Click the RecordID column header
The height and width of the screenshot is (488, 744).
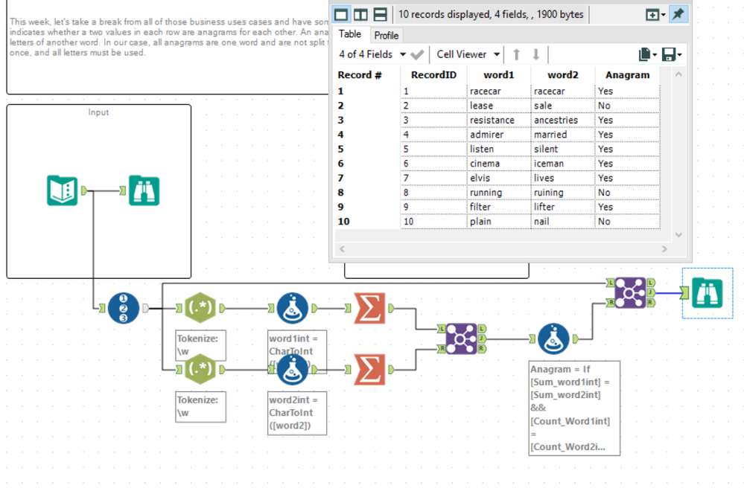433,75
